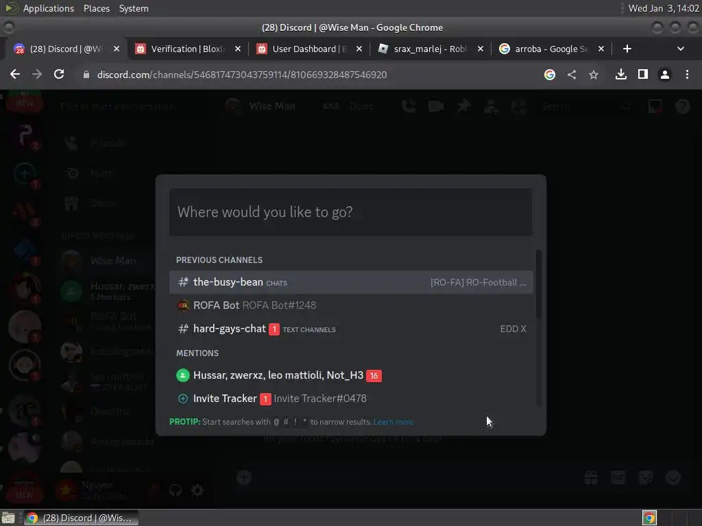Viewport: 702px width, 526px height.
Task: Toggle deafen with the headphones icon
Action: [175, 490]
